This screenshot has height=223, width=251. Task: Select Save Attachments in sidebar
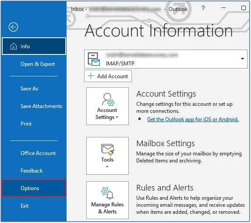[41, 106]
